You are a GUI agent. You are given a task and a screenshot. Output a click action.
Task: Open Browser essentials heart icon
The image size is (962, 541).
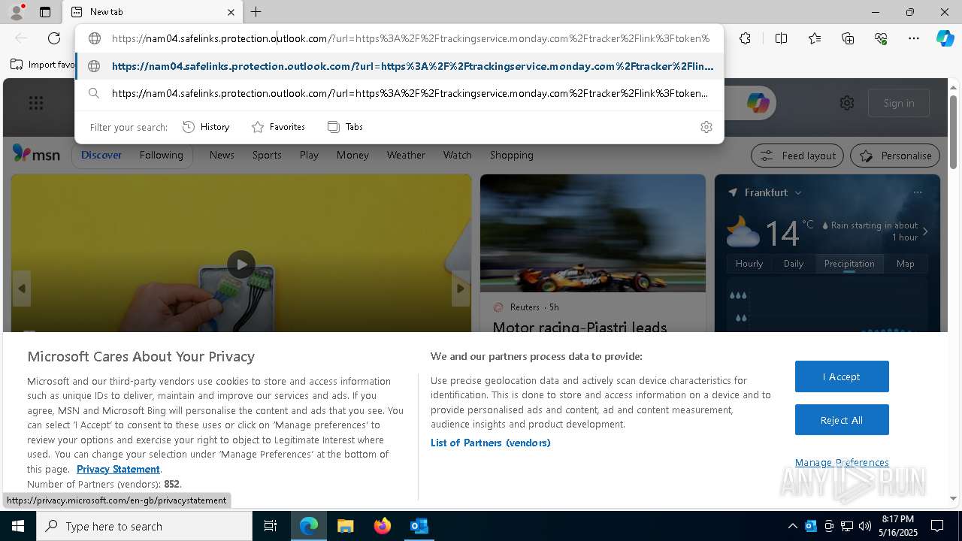pos(881,38)
